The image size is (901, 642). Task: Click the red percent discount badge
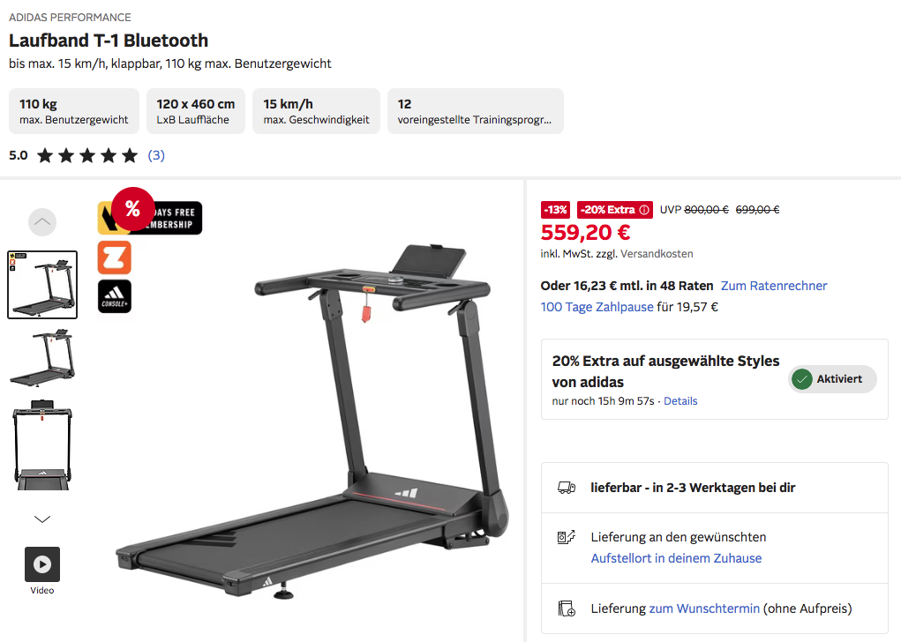[x=132, y=208]
